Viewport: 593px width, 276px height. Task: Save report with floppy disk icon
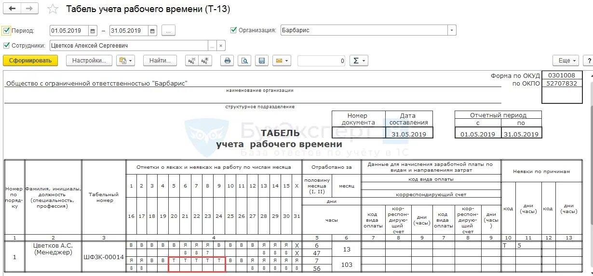pos(262,61)
